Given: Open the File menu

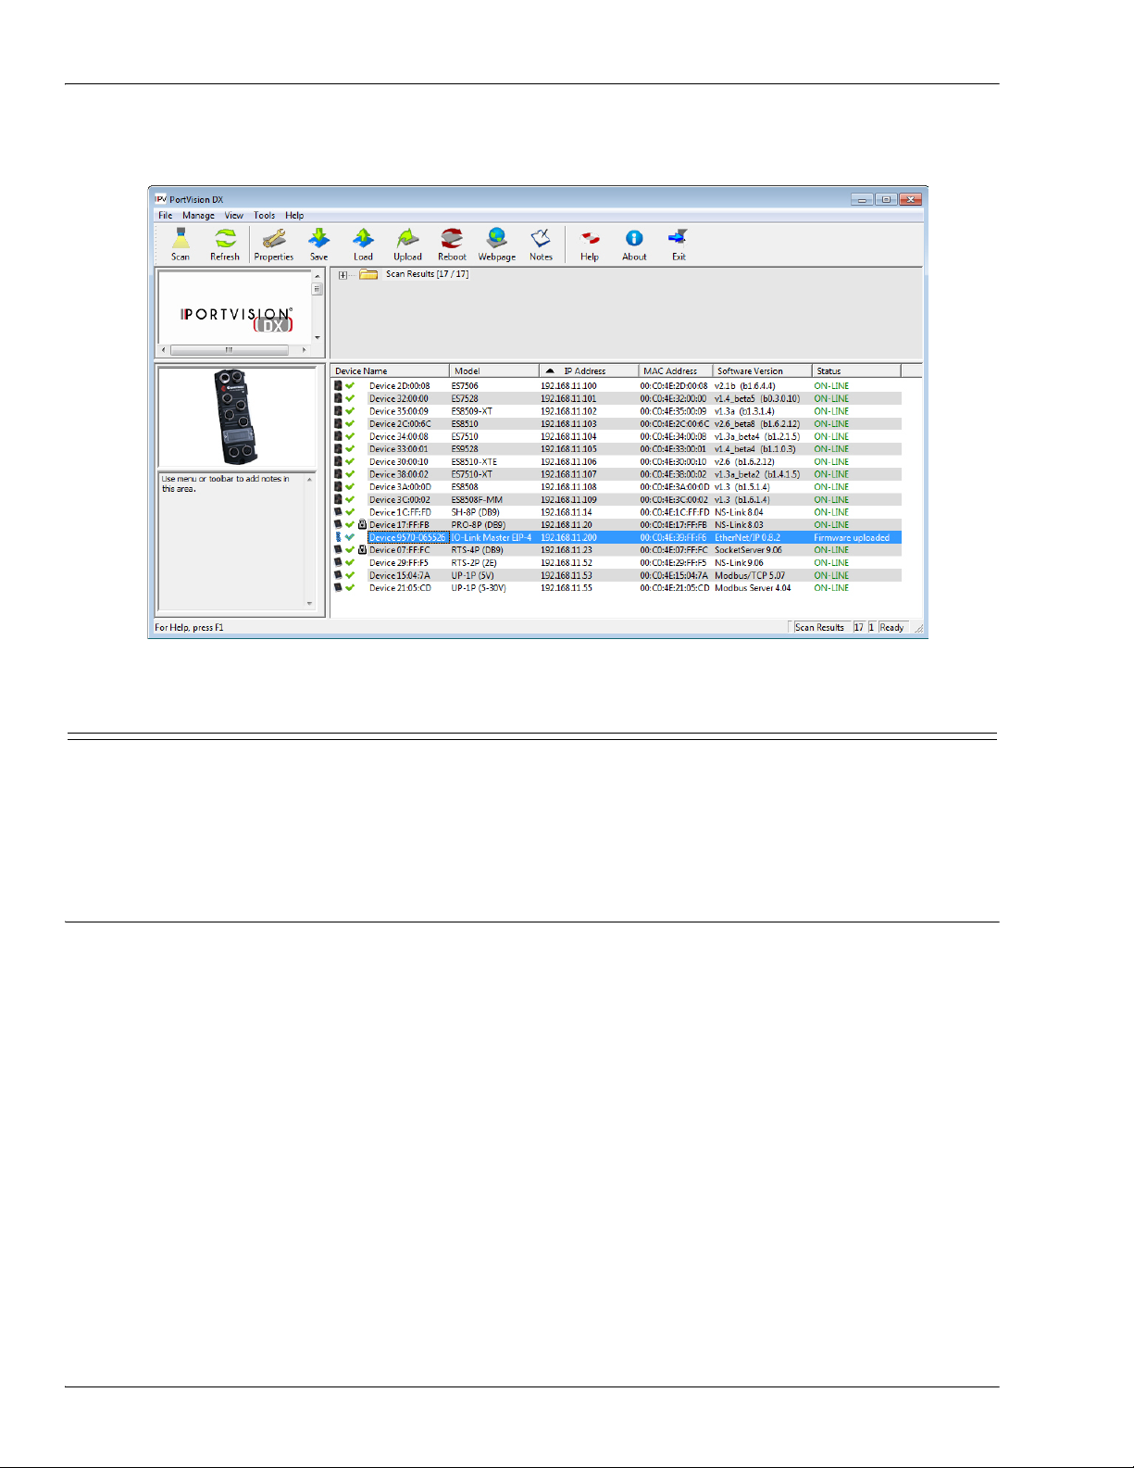Looking at the screenshot, I should (165, 215).
